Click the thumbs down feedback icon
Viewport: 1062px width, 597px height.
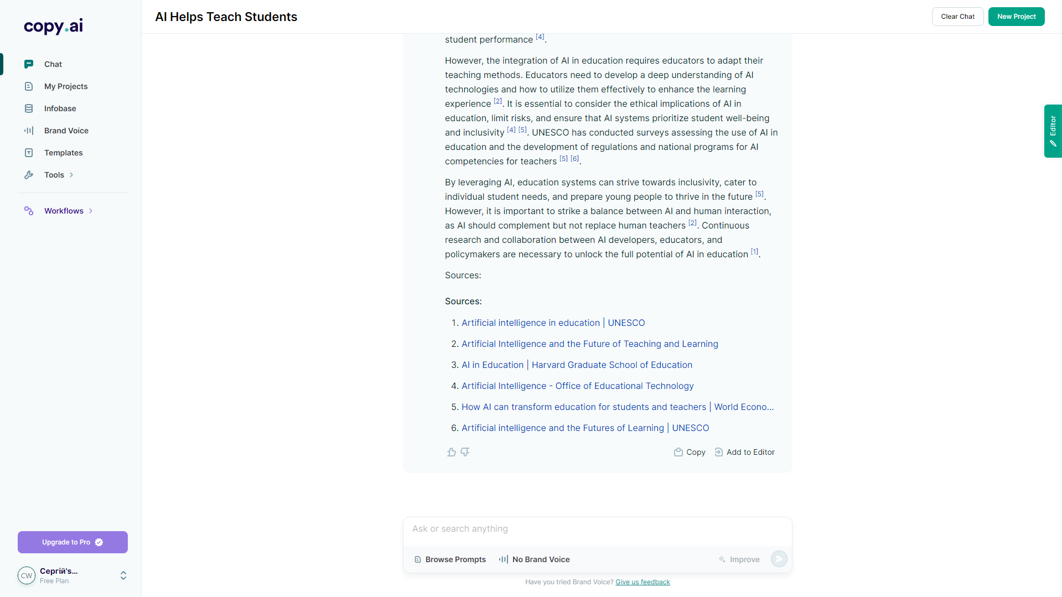point(465,452)
